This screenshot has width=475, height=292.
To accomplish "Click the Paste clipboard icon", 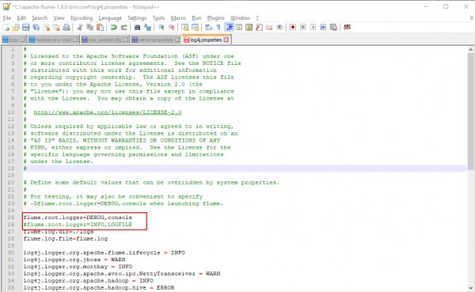I will [x=100, y=28].
